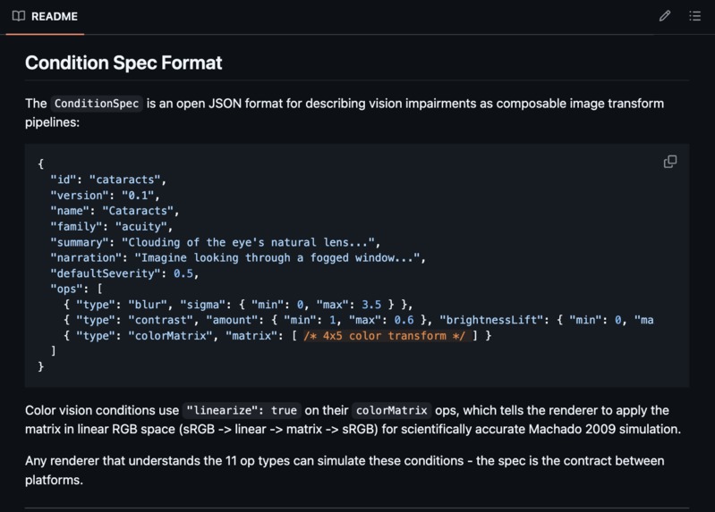Click the brightnessLift key in code
The height and width of the screenshot is (512, 715).
coord(491,320)
